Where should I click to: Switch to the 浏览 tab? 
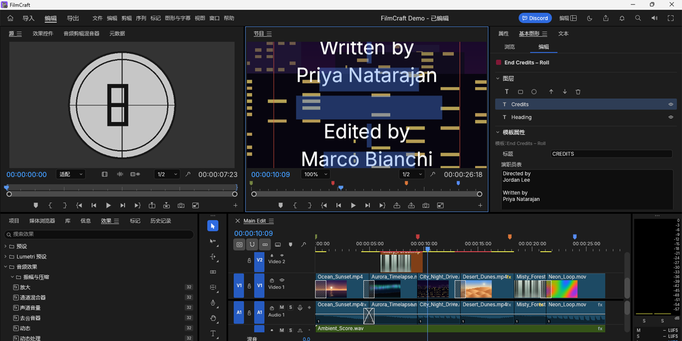click(509, 47)
